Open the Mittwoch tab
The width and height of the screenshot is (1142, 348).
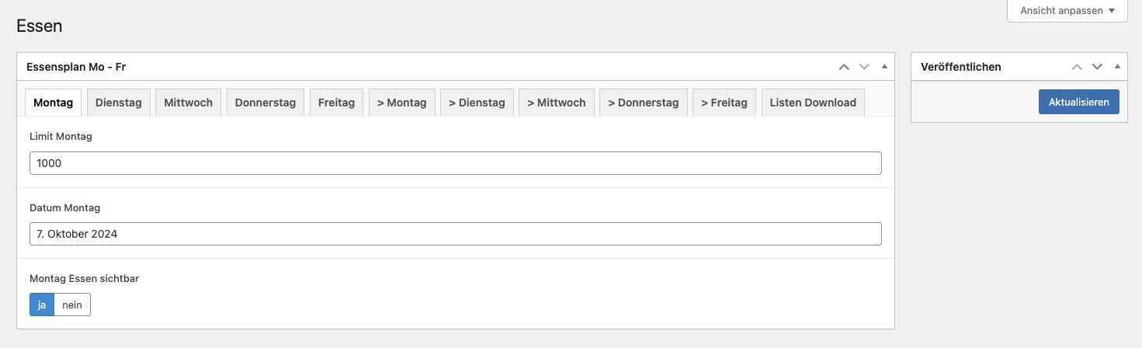188,103
